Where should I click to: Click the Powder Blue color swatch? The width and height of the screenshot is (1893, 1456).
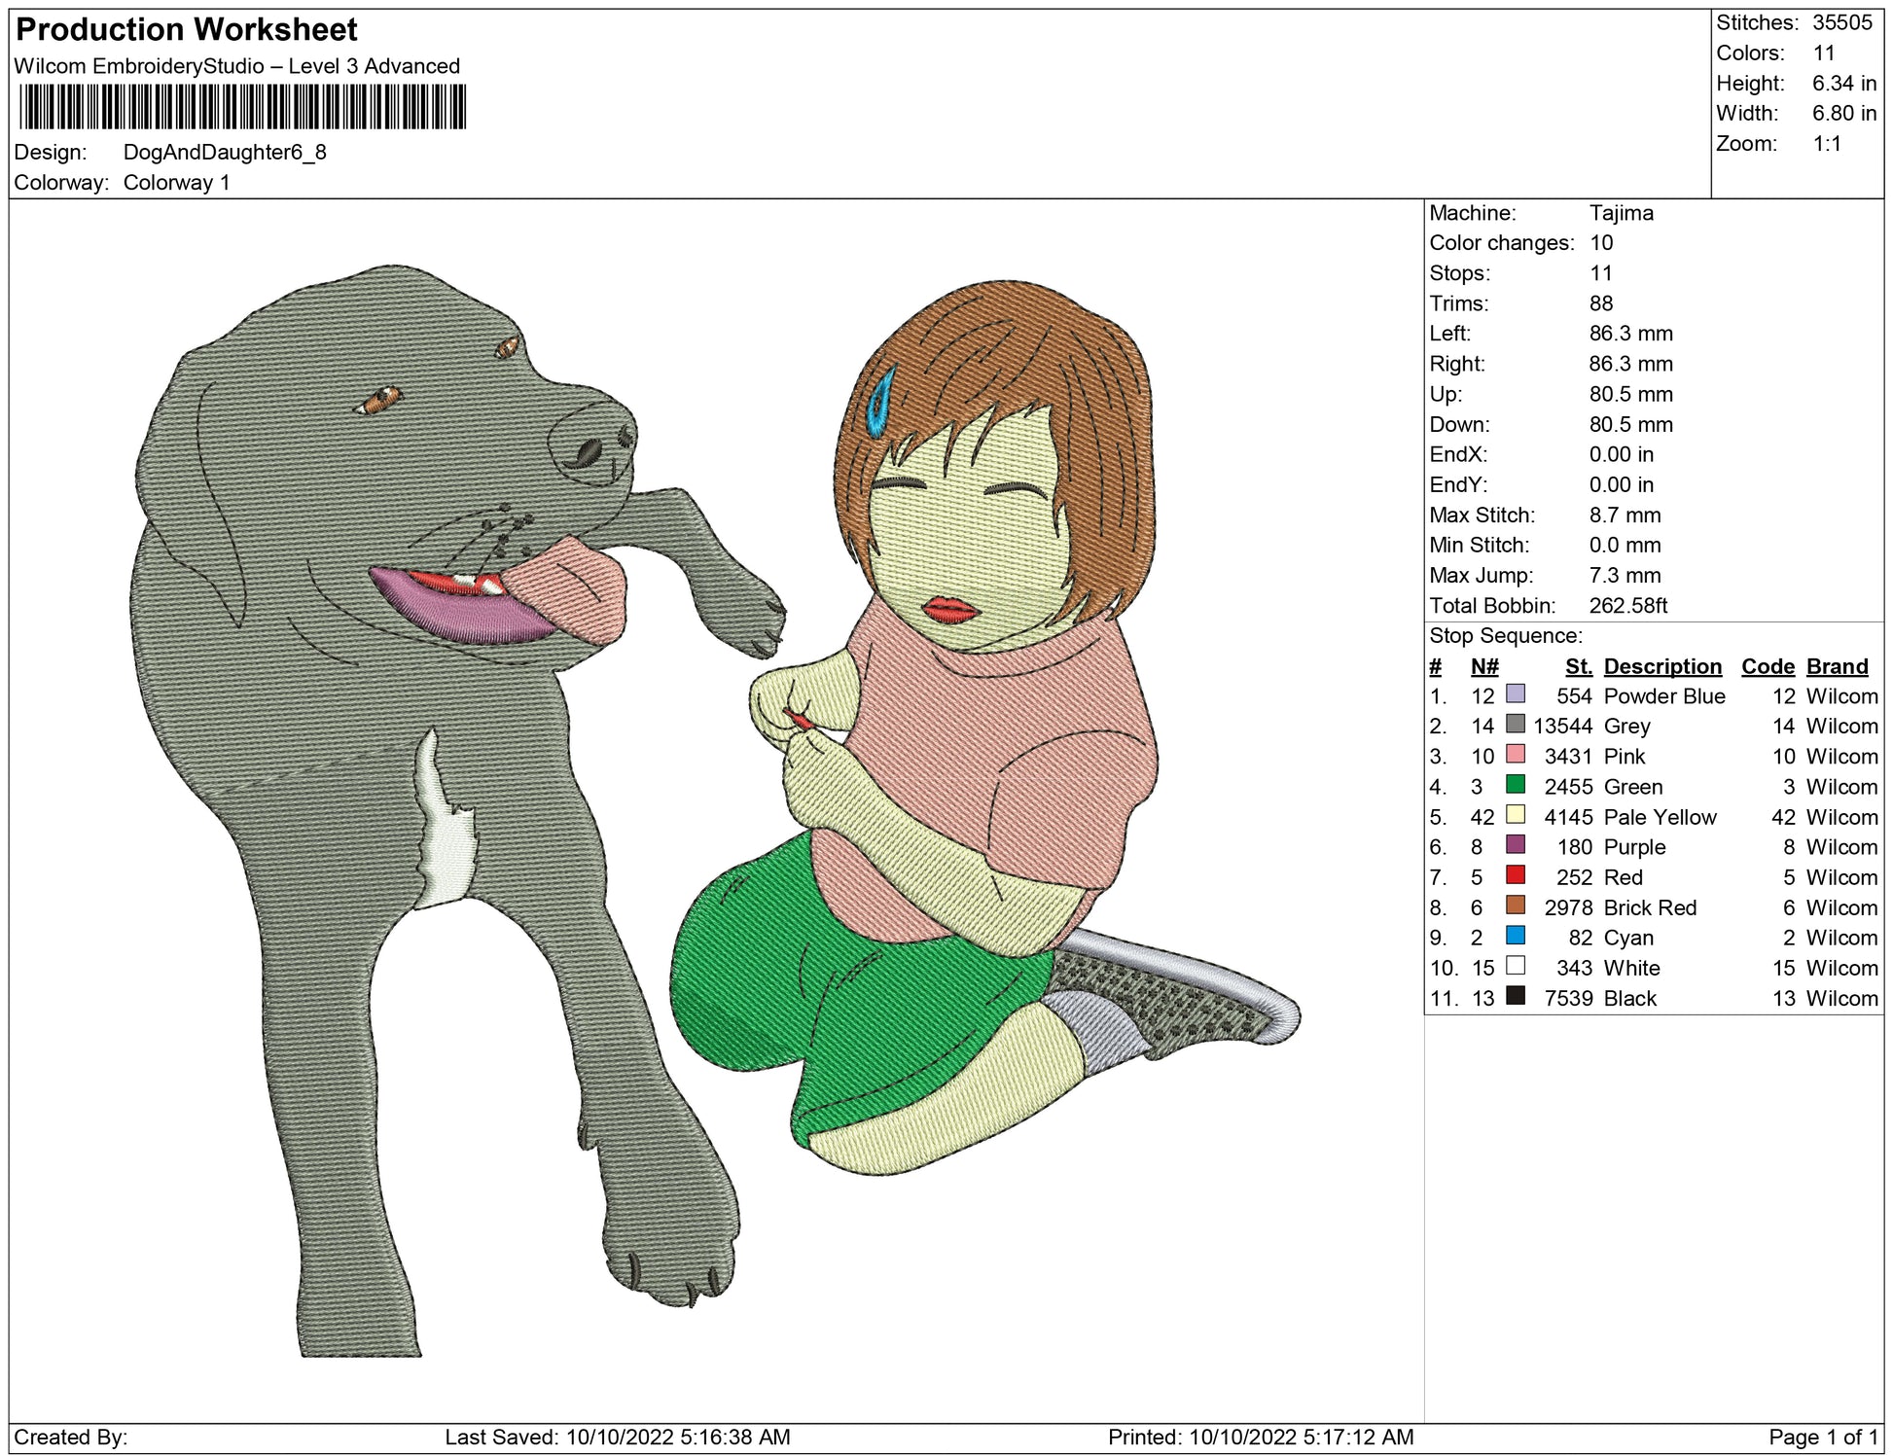point(1515,694)
